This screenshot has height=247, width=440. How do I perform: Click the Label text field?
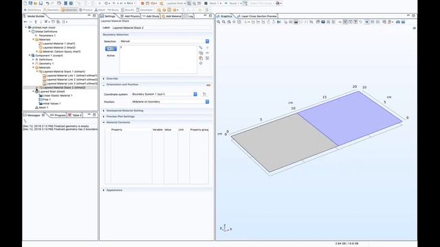coord(161,27)
